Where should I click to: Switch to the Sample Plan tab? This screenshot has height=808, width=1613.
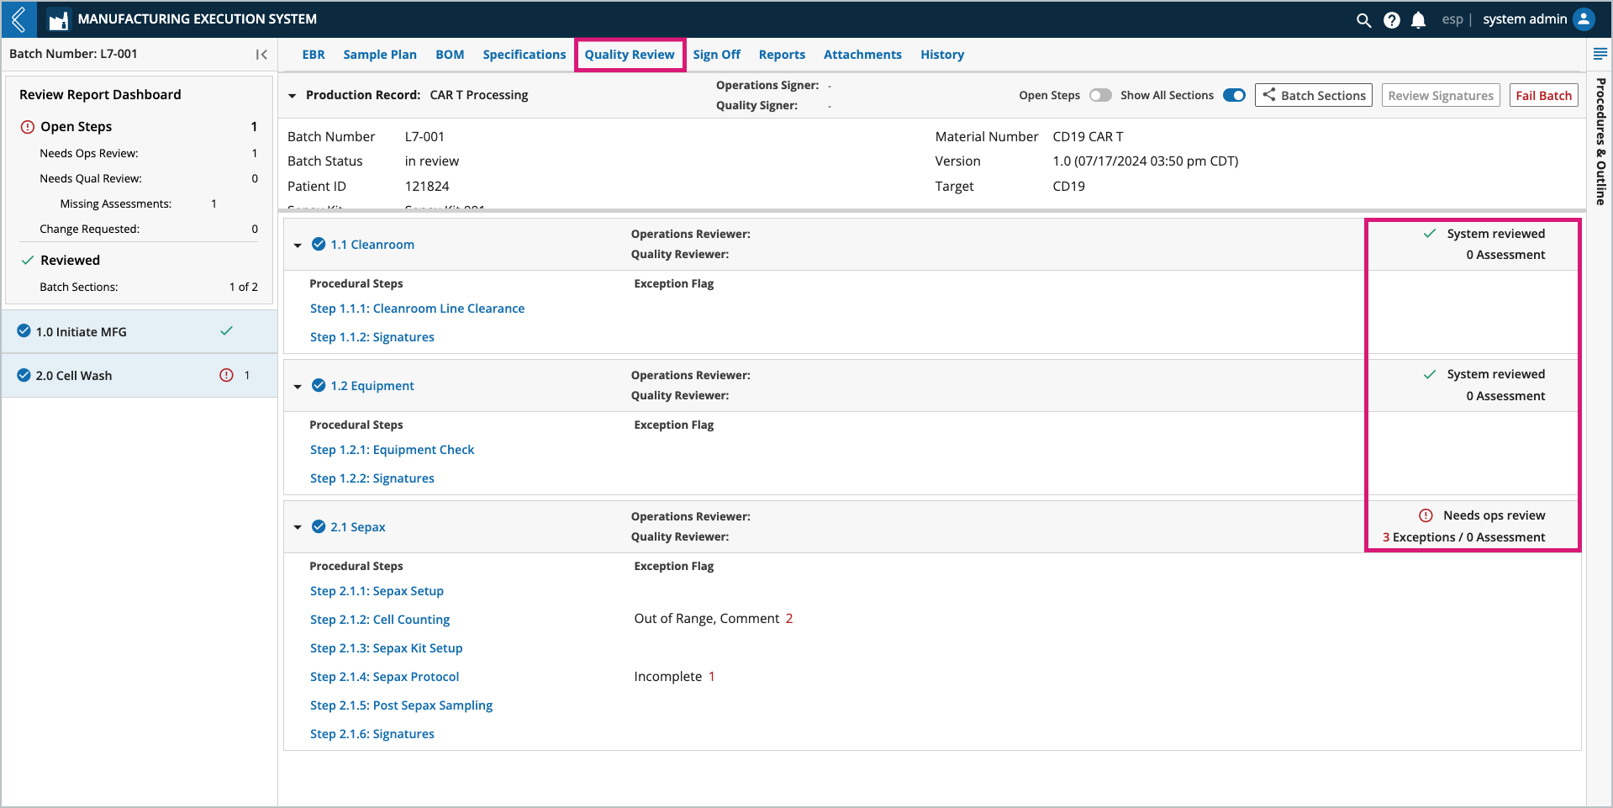380,55
